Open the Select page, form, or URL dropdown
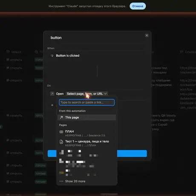196x196 pixels. [x=87, y=94]
